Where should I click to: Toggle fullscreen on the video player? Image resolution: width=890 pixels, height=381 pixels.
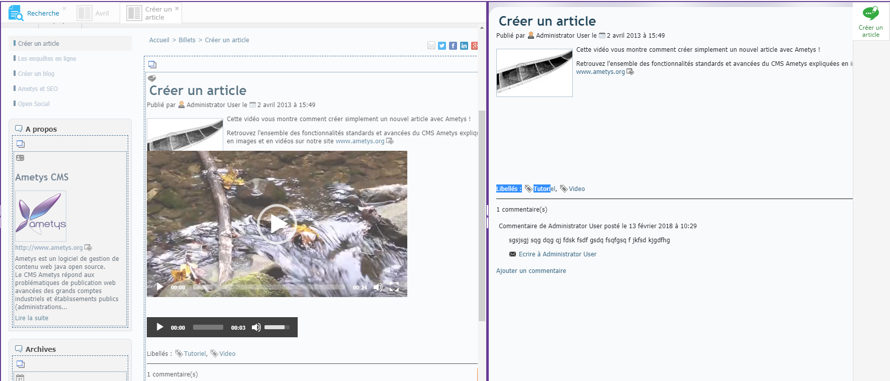pyautogui.click(x=394, y=287)
